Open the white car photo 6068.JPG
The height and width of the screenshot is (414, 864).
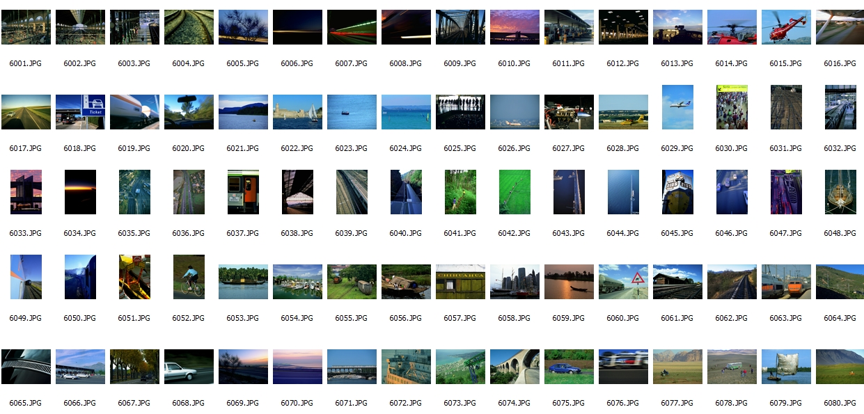[189, 367]
